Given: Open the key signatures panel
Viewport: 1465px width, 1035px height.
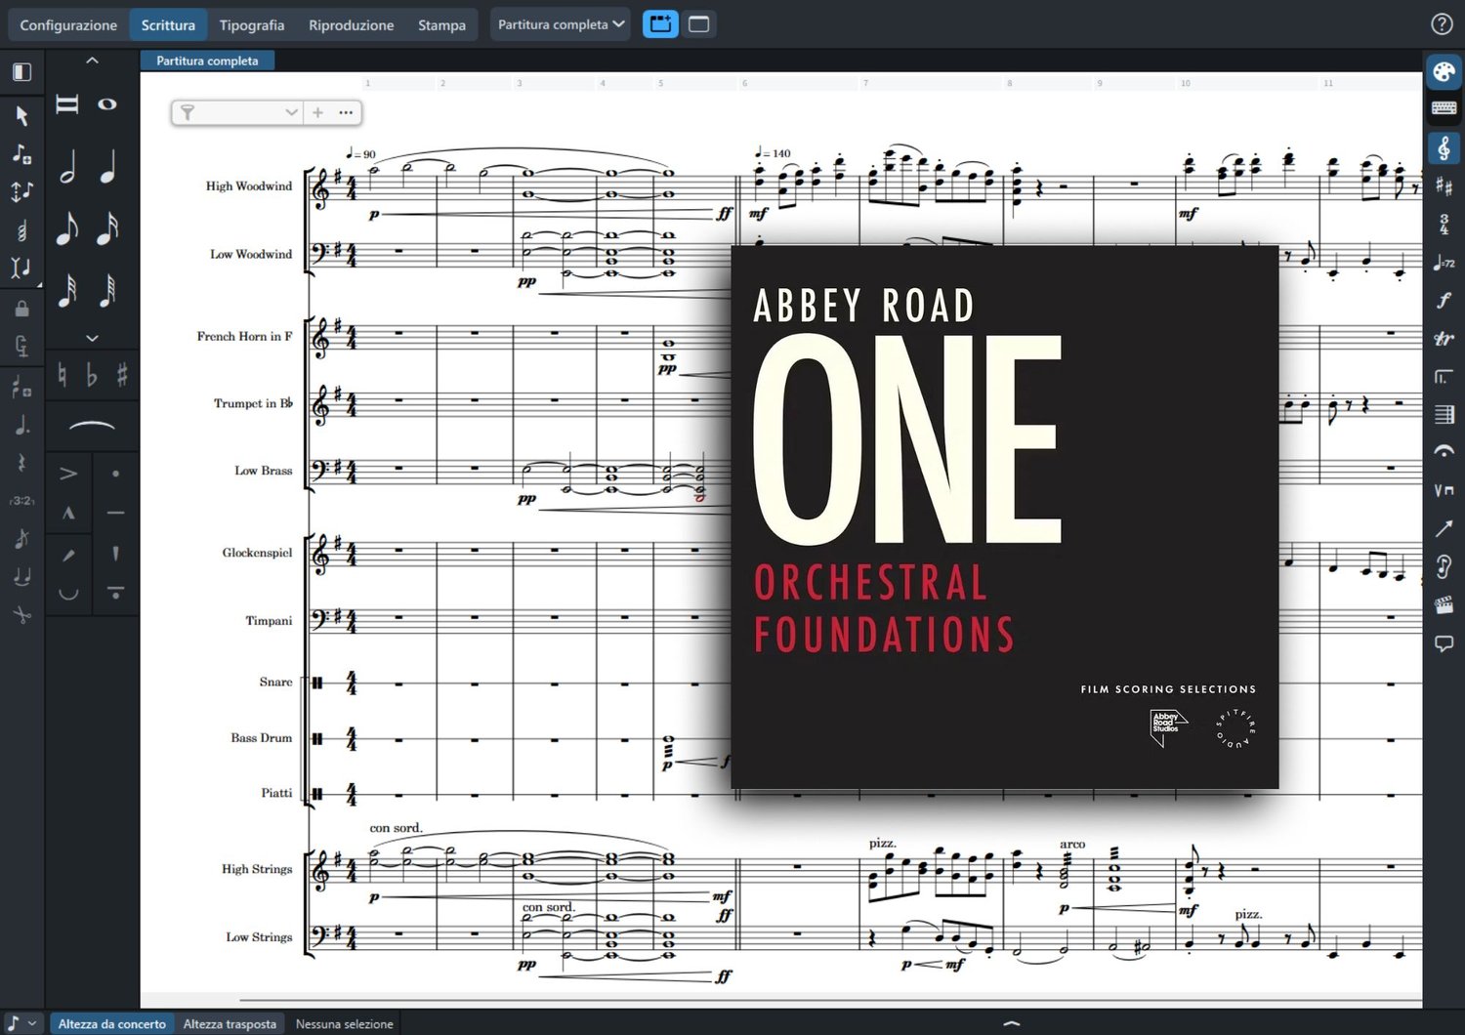Looking at the screenshot, I should [x=1444, y=186].
